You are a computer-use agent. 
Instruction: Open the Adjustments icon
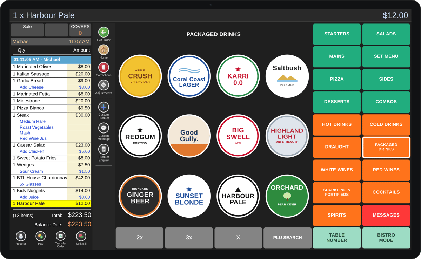click(x=103, y=85)
